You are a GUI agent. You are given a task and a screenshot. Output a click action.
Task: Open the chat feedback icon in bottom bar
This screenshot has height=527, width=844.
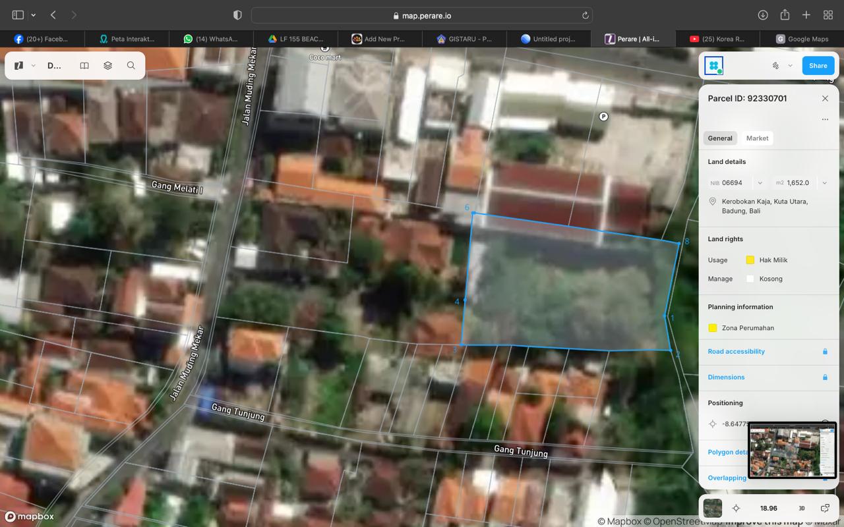pos(825,508)
